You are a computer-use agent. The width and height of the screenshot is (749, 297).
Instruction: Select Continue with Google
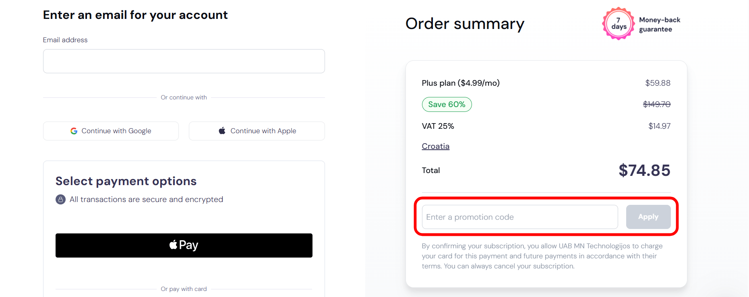pyautogui.click(x=111, y=131)
